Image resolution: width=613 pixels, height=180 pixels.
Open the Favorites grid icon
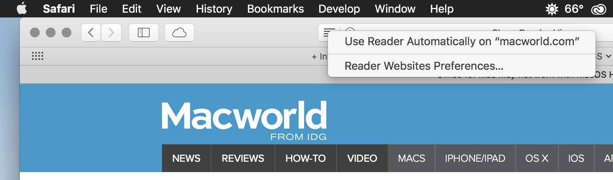point(38,56)
